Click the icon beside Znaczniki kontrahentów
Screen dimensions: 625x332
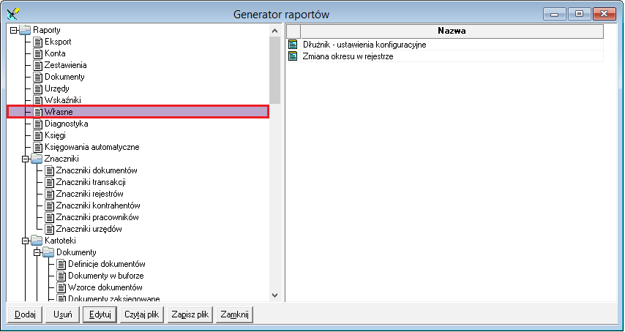point(49,205)
